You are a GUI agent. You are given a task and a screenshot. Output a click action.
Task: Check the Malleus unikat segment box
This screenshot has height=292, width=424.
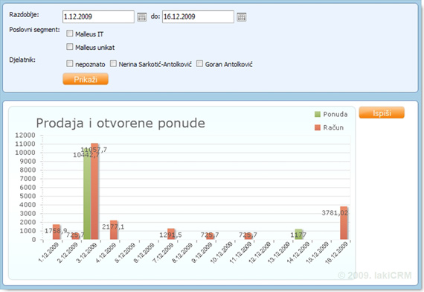click(x=70, y=47)
